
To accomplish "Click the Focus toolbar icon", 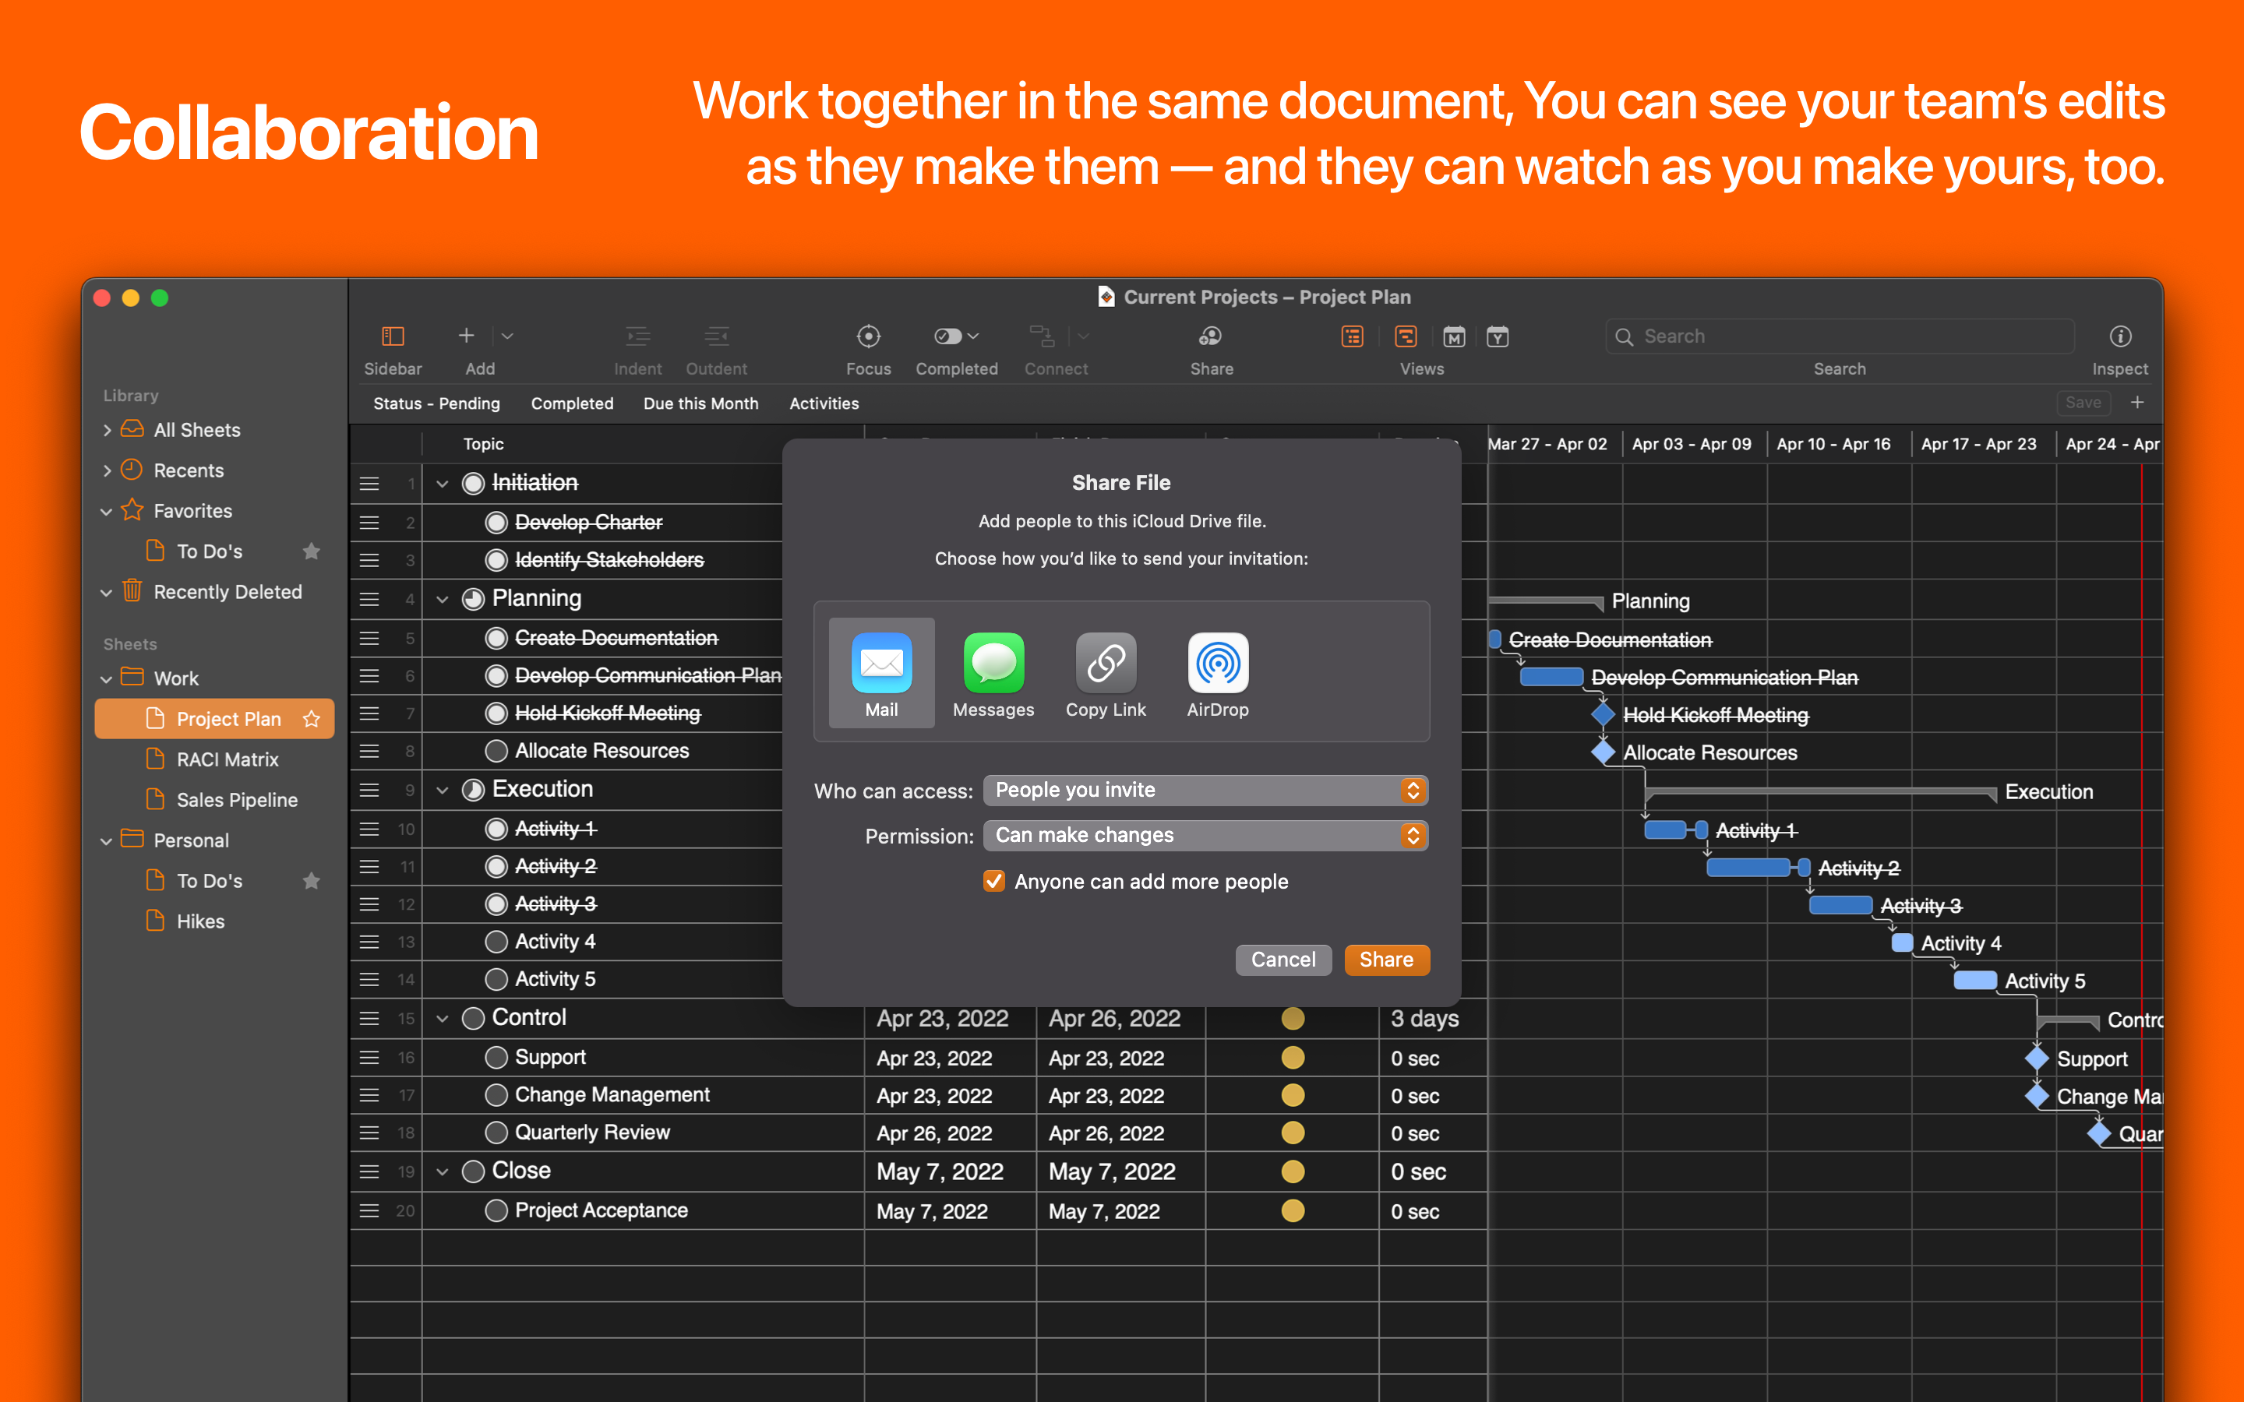I will 868,336.
